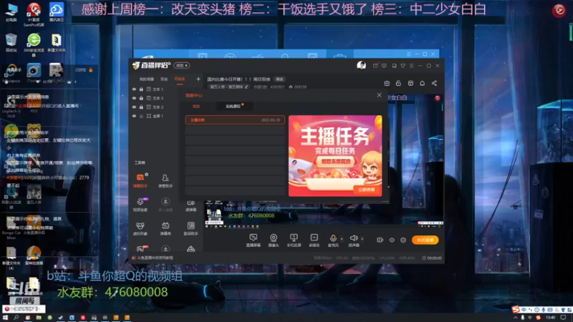Lock the 全屏 1 source
Image resolution: width=573 pixels, height=322 pixels.
(x=141, y=116)
